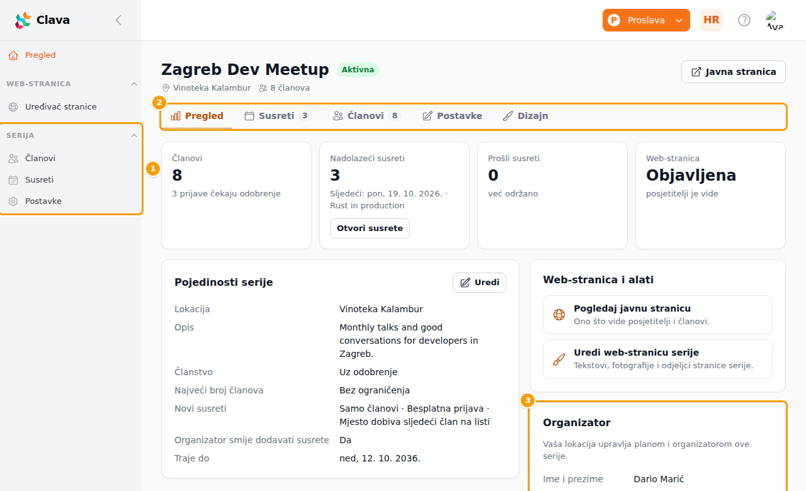This screenshot has height=491, width=806.
Task: Click the Susreti tab count badge 3
Action: click(305, 116)
